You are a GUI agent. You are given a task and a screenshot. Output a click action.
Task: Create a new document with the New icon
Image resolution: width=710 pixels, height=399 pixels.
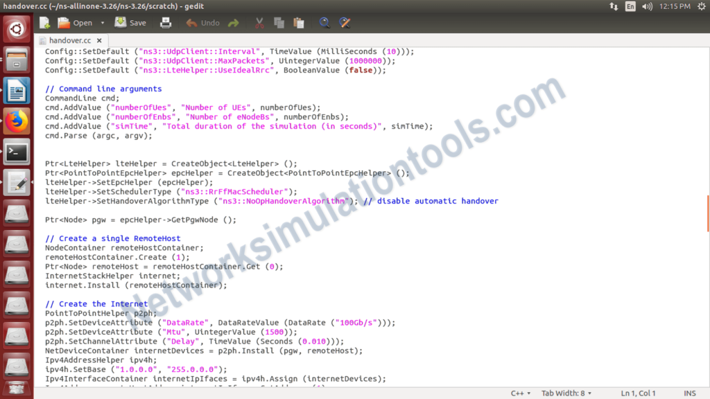43,22
